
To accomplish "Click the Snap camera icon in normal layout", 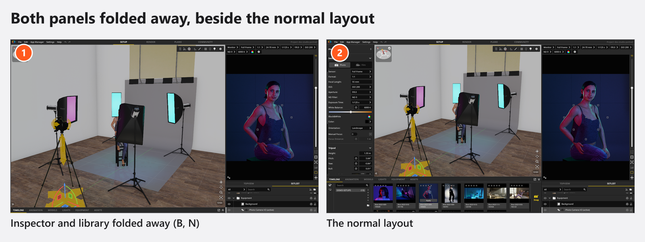I will [536, 196].
